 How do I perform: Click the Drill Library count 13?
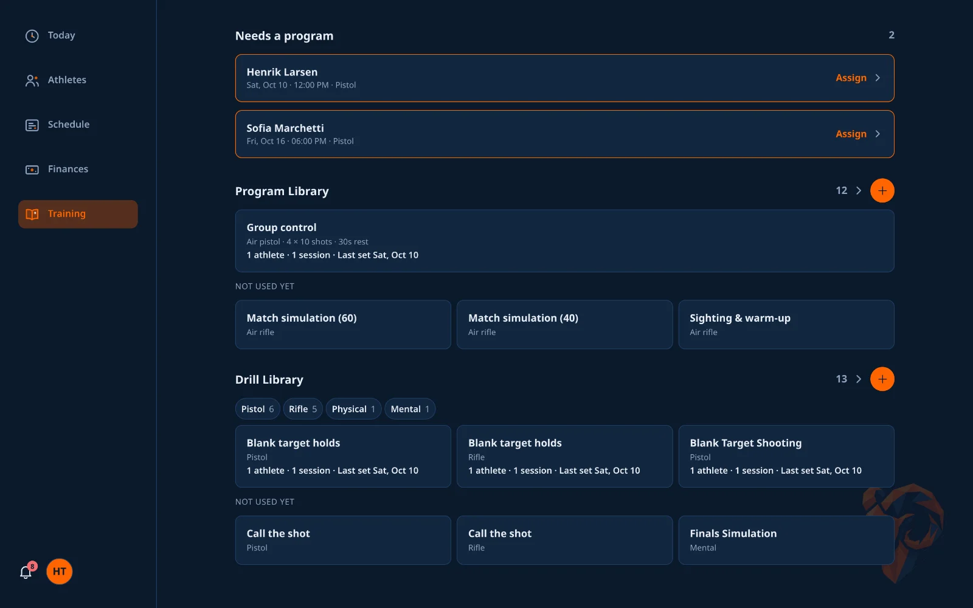point(842,379)
